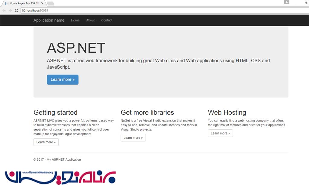The height and width of the screenshot is (185, 309).
Task: Click the Get more libraries heading
Action: click(x=147, y=113)
